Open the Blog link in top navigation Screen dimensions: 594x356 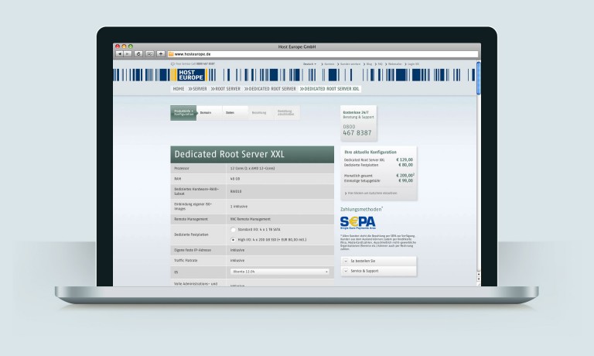369,64
